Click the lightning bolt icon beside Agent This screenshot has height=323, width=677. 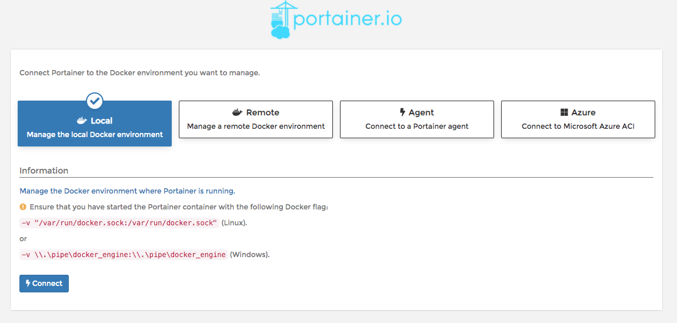coord(402,113)
